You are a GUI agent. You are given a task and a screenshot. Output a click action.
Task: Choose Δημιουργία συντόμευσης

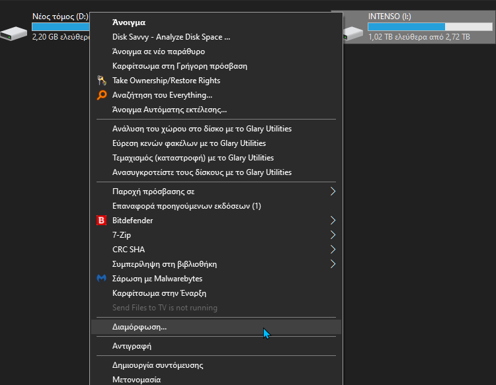(216, 365)
